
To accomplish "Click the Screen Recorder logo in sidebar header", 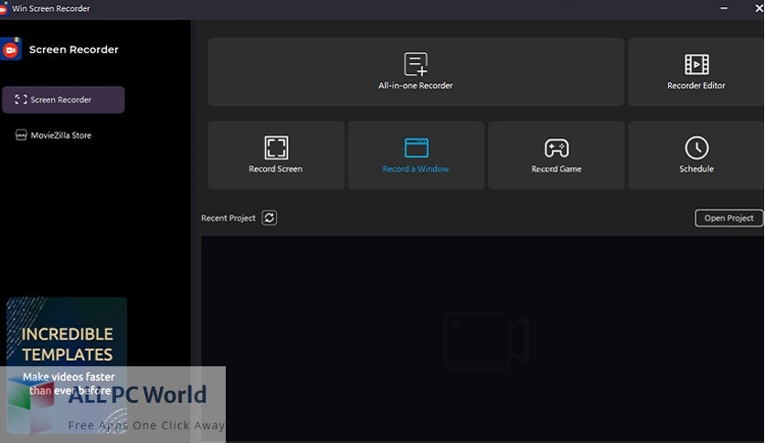I will (12, 49).
